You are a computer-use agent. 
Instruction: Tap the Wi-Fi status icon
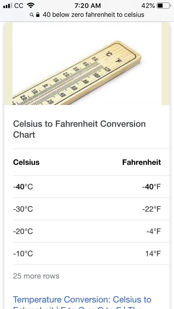(x=31, y=5)
